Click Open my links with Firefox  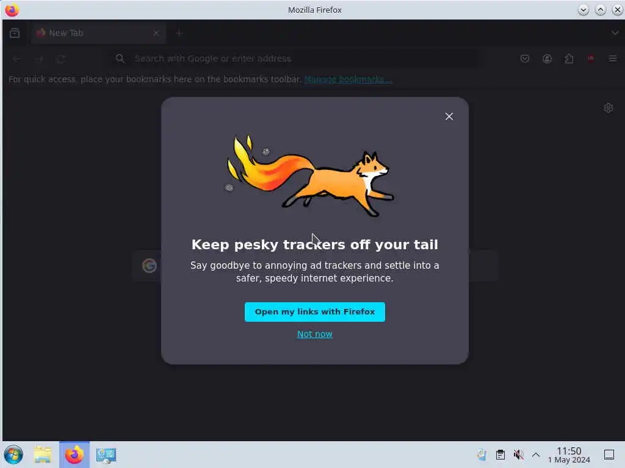tap(314, 311)
